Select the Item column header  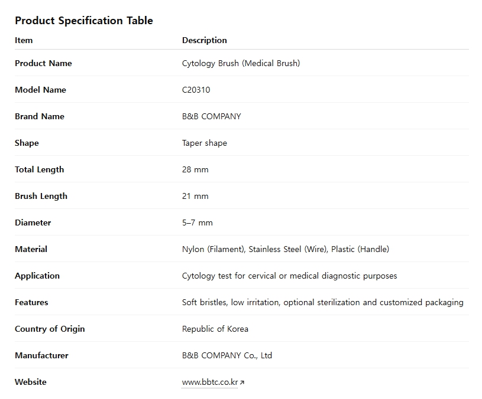click(x=24, y=40)
